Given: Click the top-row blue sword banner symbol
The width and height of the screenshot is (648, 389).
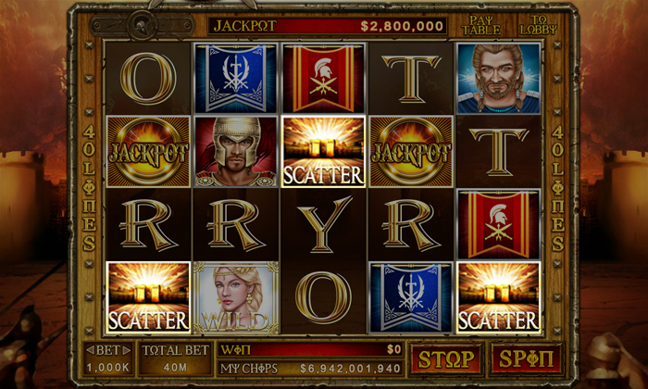Looking at the screenshot, I should click(236, 78).
